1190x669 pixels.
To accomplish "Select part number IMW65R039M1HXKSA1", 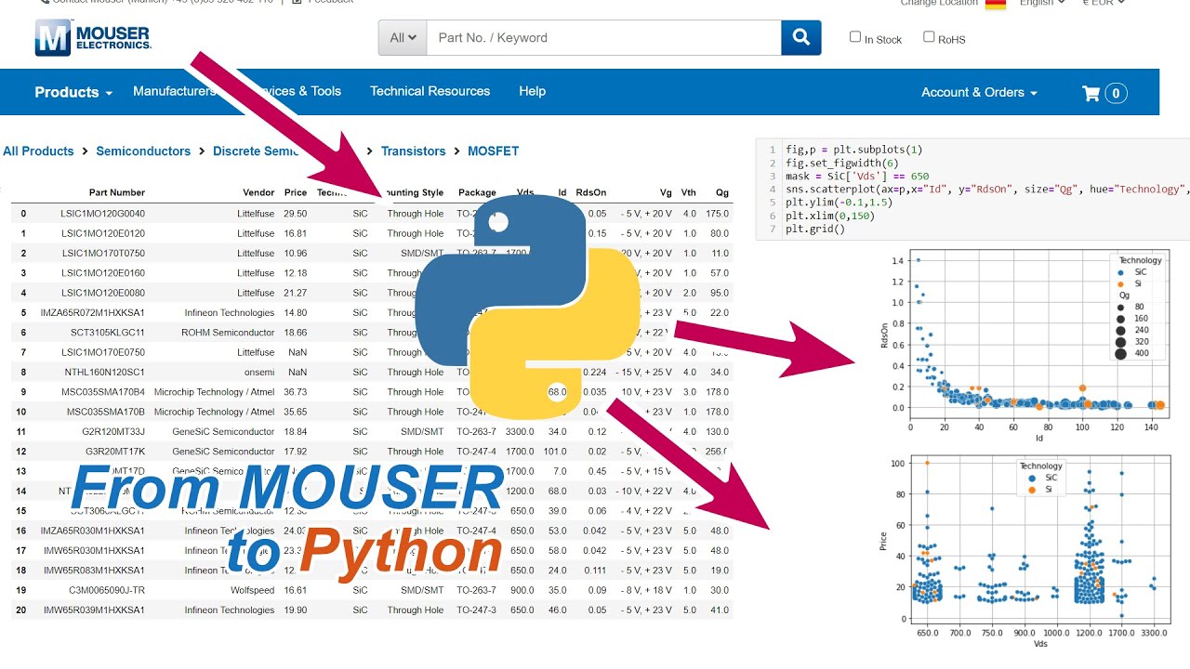I will (94, 610).
